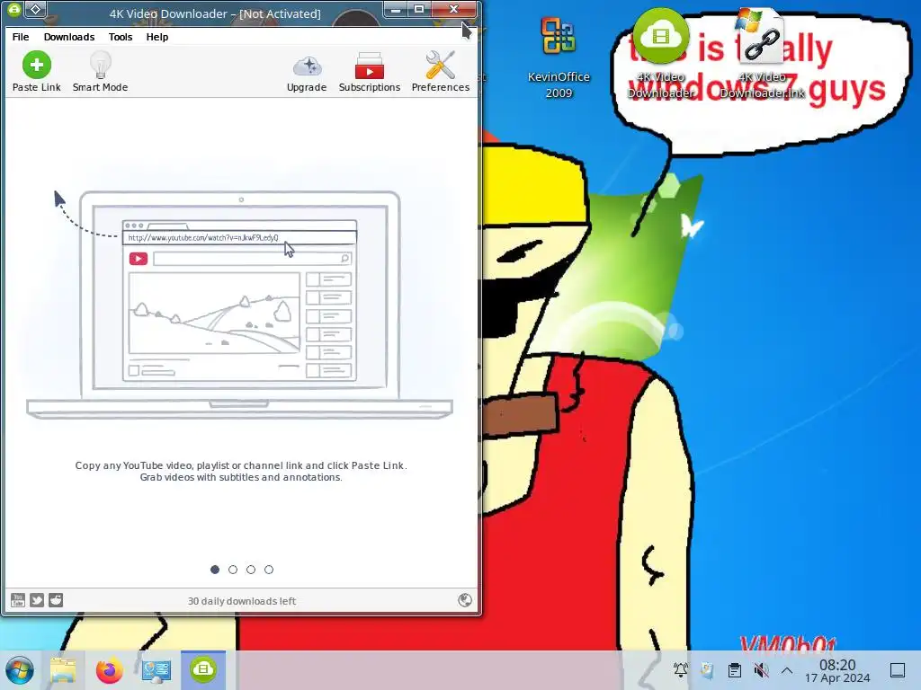Select the second tutorial page dot

233,569
